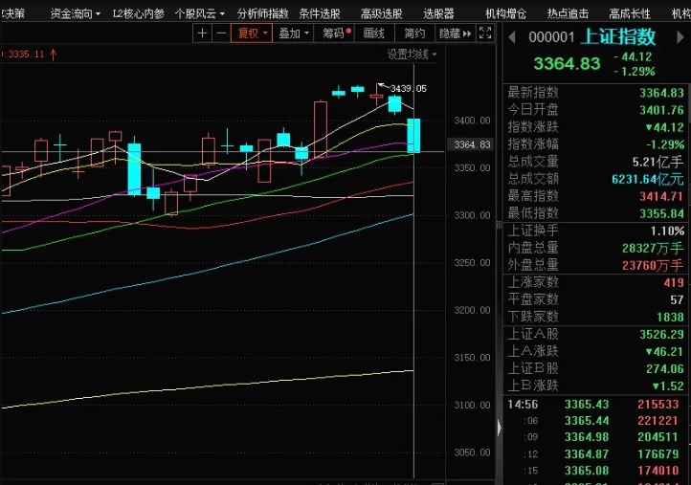691x485 pixels.
Task: Open the 设置均线 moving average settings dropdown
Action: click(412, 55)
